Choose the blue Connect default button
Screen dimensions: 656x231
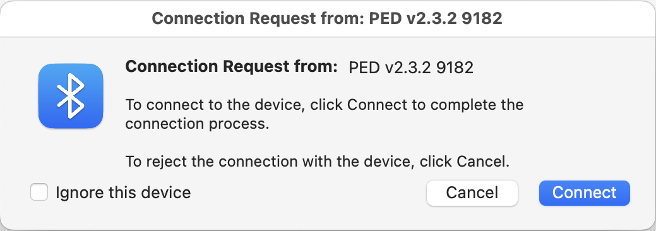(585, 193)
